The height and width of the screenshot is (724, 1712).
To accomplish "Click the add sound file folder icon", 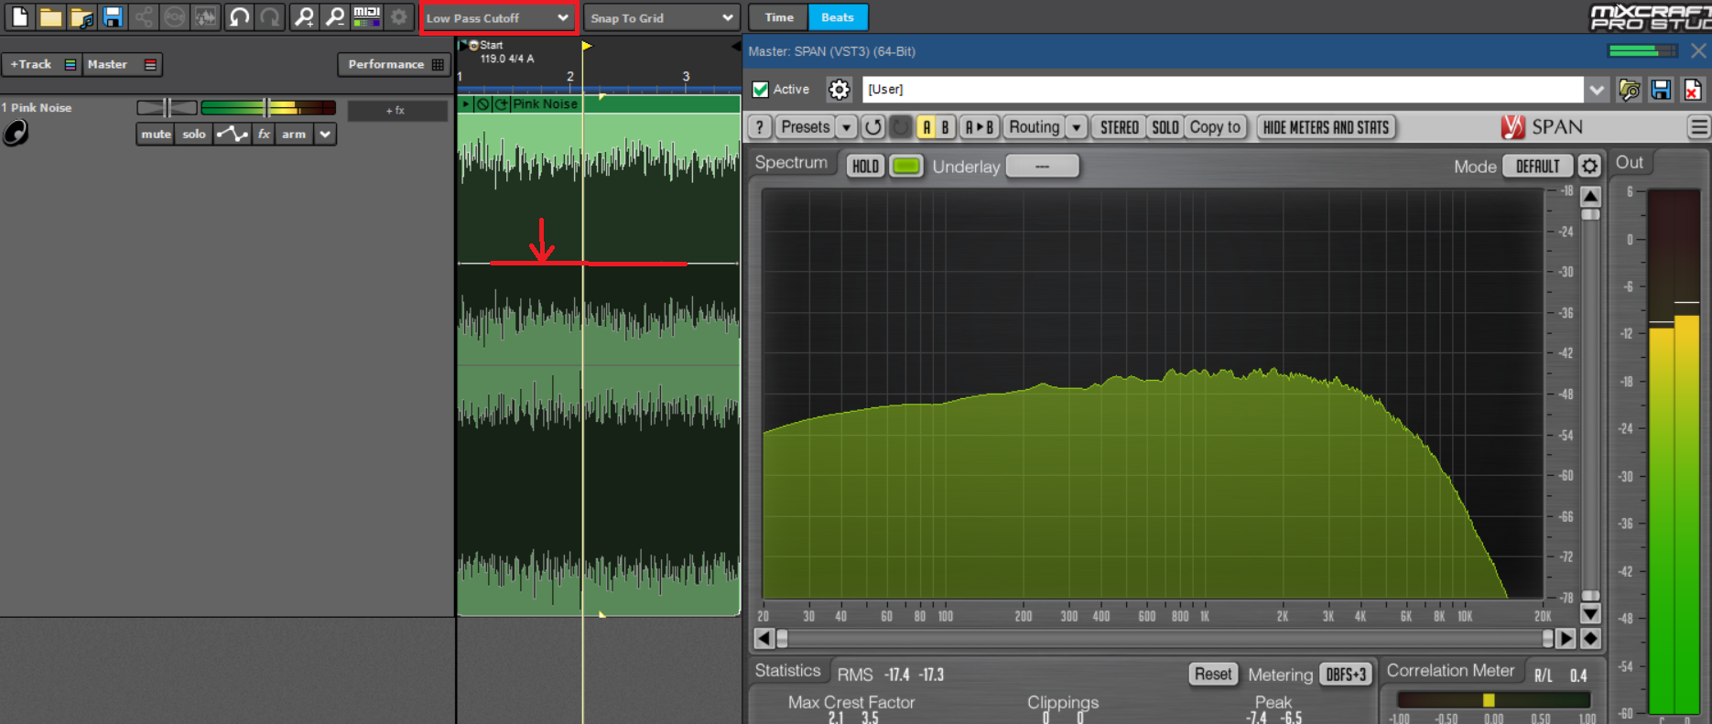I will pos(81,16).
